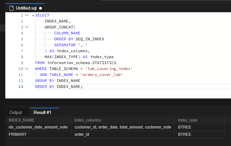Collapse the SELECT block at line 1
231x146 pixels.
coord(27,15)
